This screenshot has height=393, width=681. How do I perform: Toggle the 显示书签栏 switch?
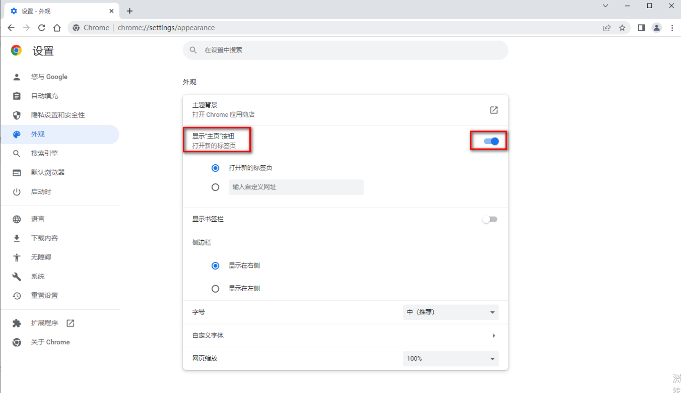click(x=490, y=219)
